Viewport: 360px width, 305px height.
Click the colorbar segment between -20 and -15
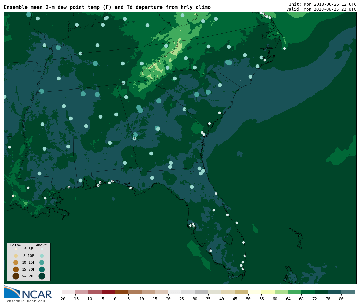click(x=69, y=292)
